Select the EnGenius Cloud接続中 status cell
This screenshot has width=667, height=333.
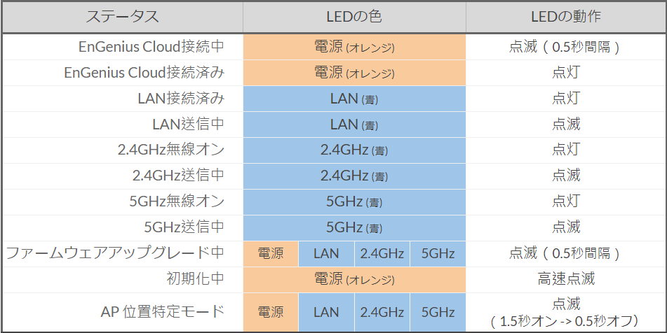(x=151, y=47)
